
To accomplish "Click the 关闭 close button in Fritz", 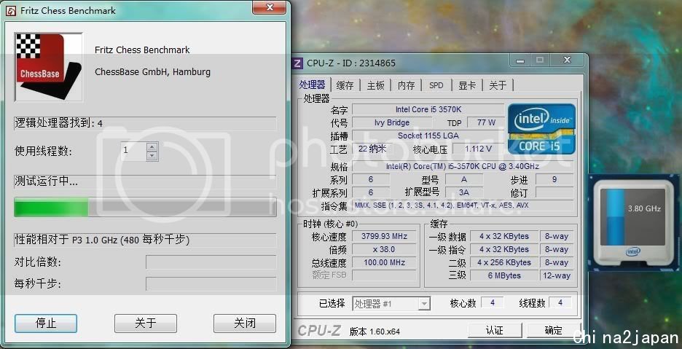I will [x=245, y=323].
